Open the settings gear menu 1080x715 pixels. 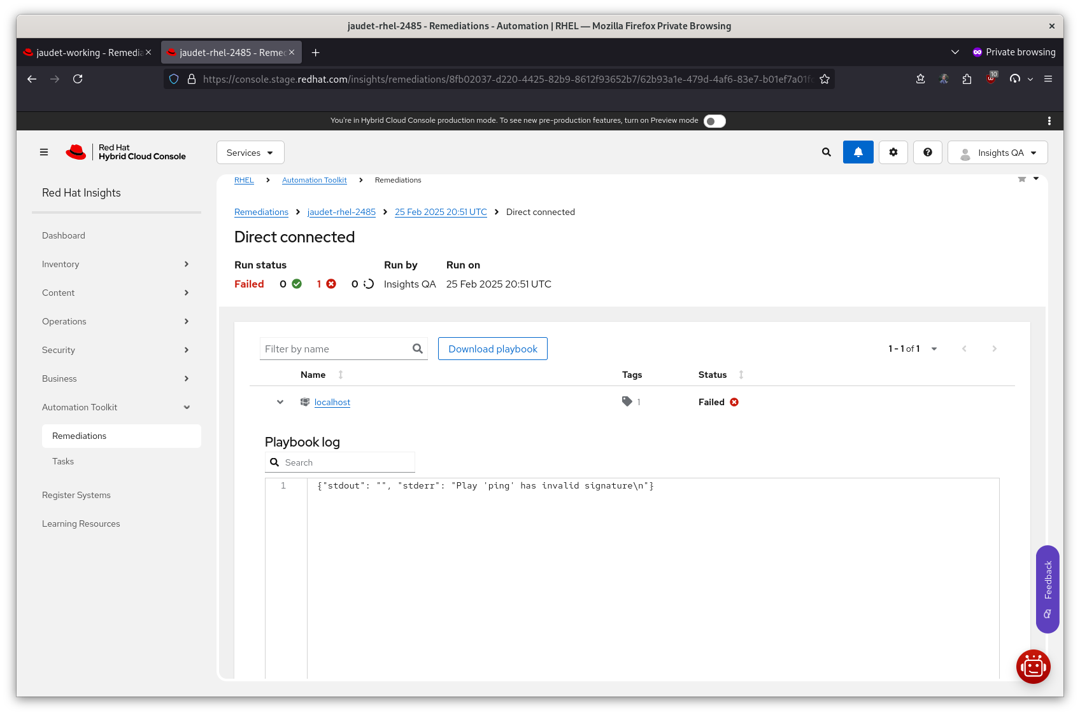pos(893,152)
